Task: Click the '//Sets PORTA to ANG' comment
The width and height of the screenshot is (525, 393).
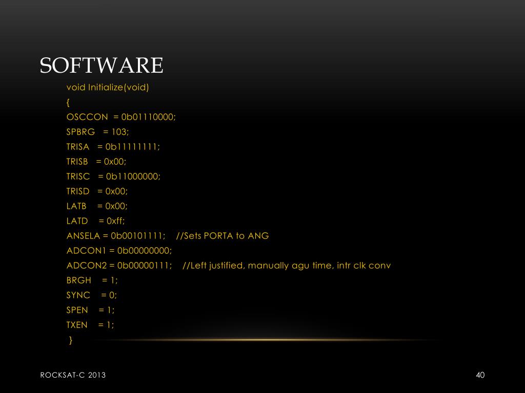Action: (x=223, y=236)
